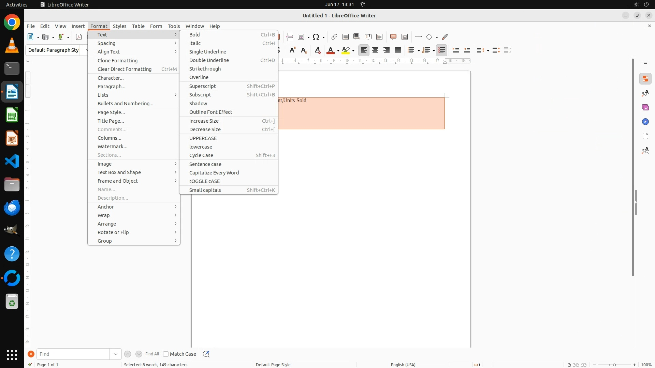This screenshot has height=368, width=655.
Task: Click the Insert Special Character omega icon
Action: (316, 37)
